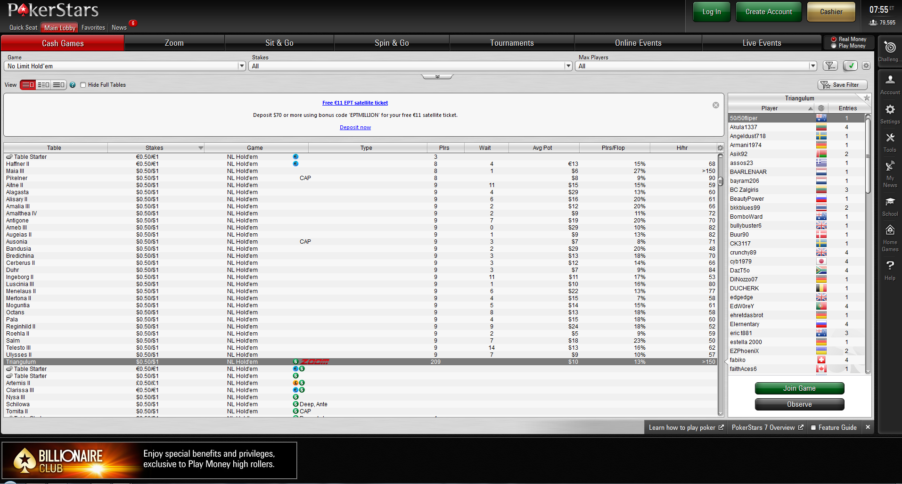Click the blue View help icon
This screenshot has height=484, width=902.
coord(73,85)
